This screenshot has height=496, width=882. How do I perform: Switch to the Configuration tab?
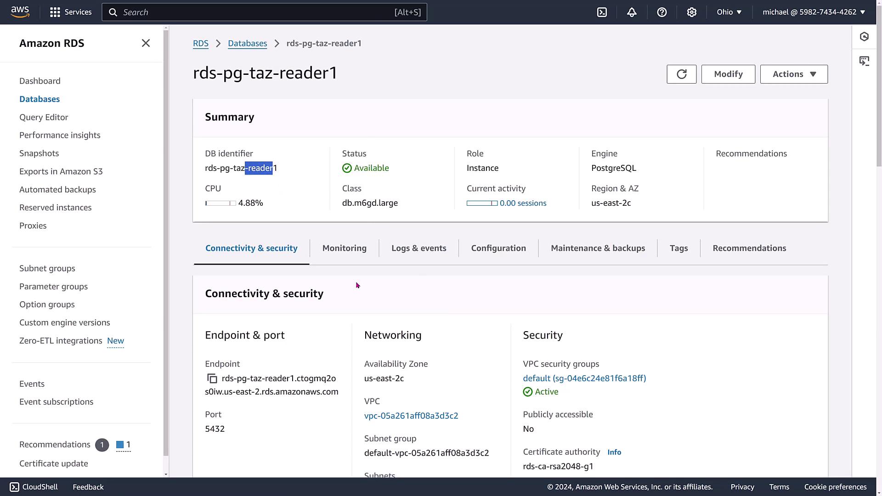(498, 248)
